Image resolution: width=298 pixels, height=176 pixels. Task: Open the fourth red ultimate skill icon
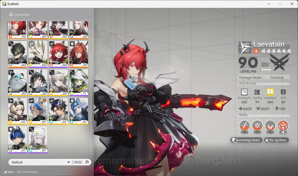point(283,125)
